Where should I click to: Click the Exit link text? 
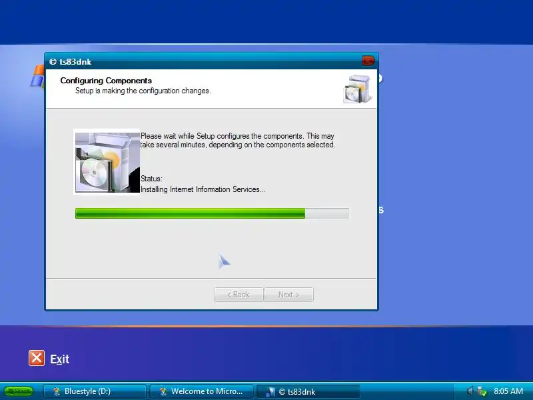(60, 359)
